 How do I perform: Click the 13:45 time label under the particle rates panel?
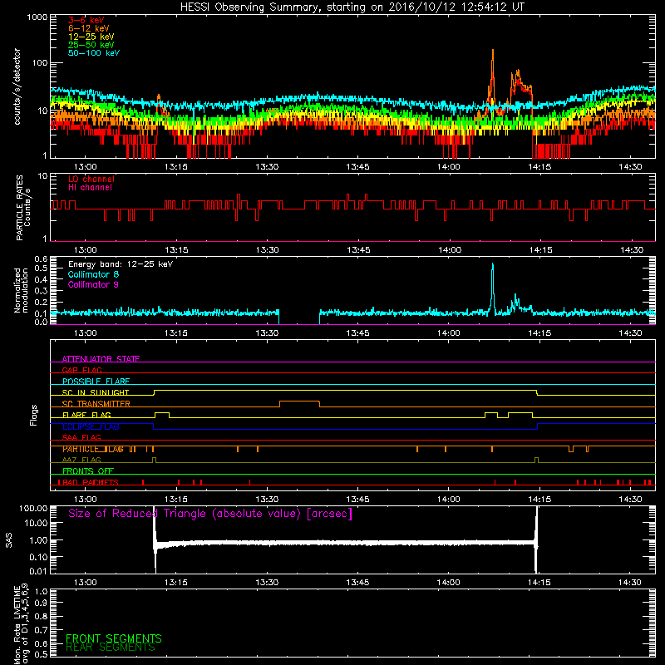(358, 250)
